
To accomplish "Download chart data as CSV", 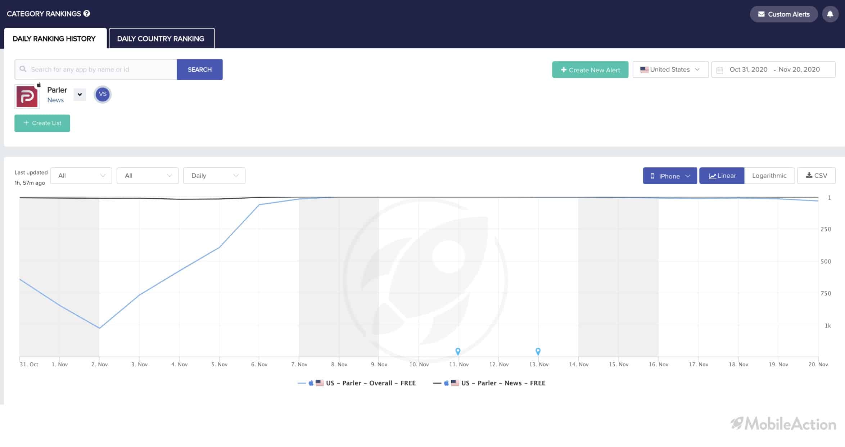I will point(816,176).
